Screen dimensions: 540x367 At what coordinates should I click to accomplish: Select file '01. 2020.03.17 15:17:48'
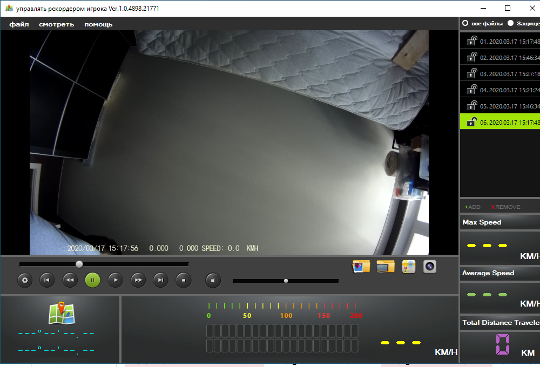point(500,41)
